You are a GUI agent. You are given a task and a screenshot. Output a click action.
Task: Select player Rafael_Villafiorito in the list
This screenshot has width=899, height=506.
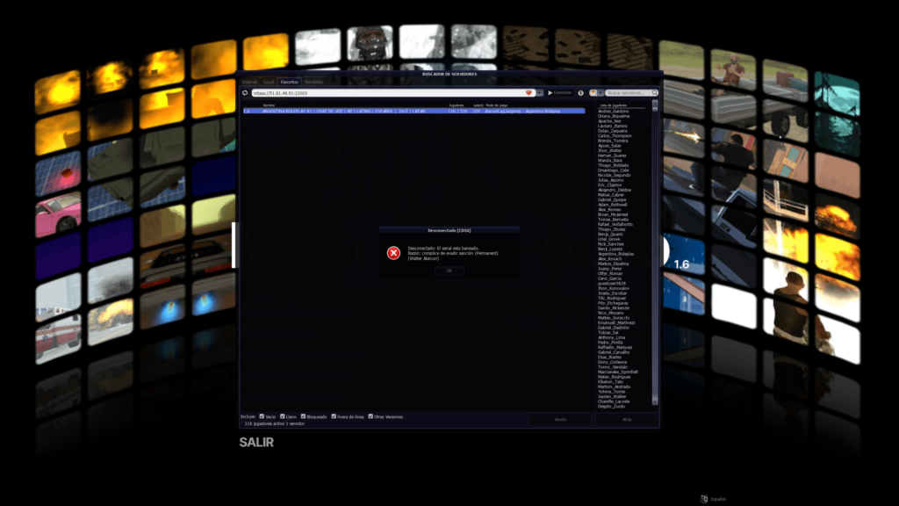coord(615,224)
